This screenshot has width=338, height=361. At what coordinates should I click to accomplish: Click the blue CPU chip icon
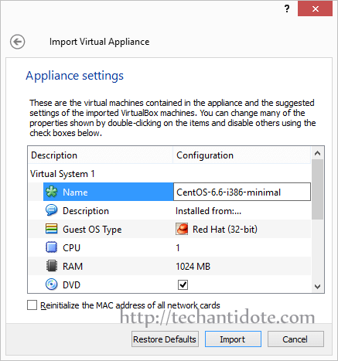pos(52,247)
